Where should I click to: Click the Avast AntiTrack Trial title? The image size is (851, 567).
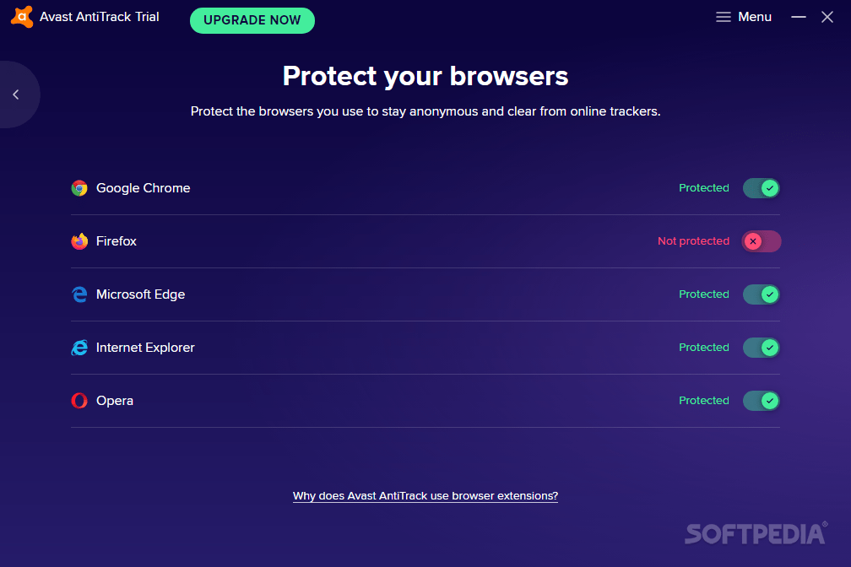99,16
